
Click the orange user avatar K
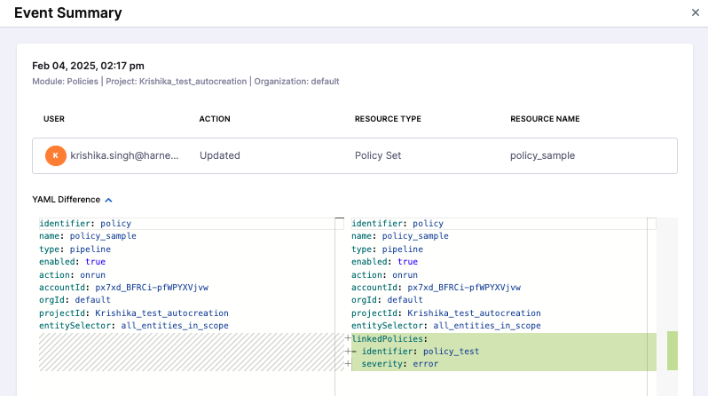55,155
